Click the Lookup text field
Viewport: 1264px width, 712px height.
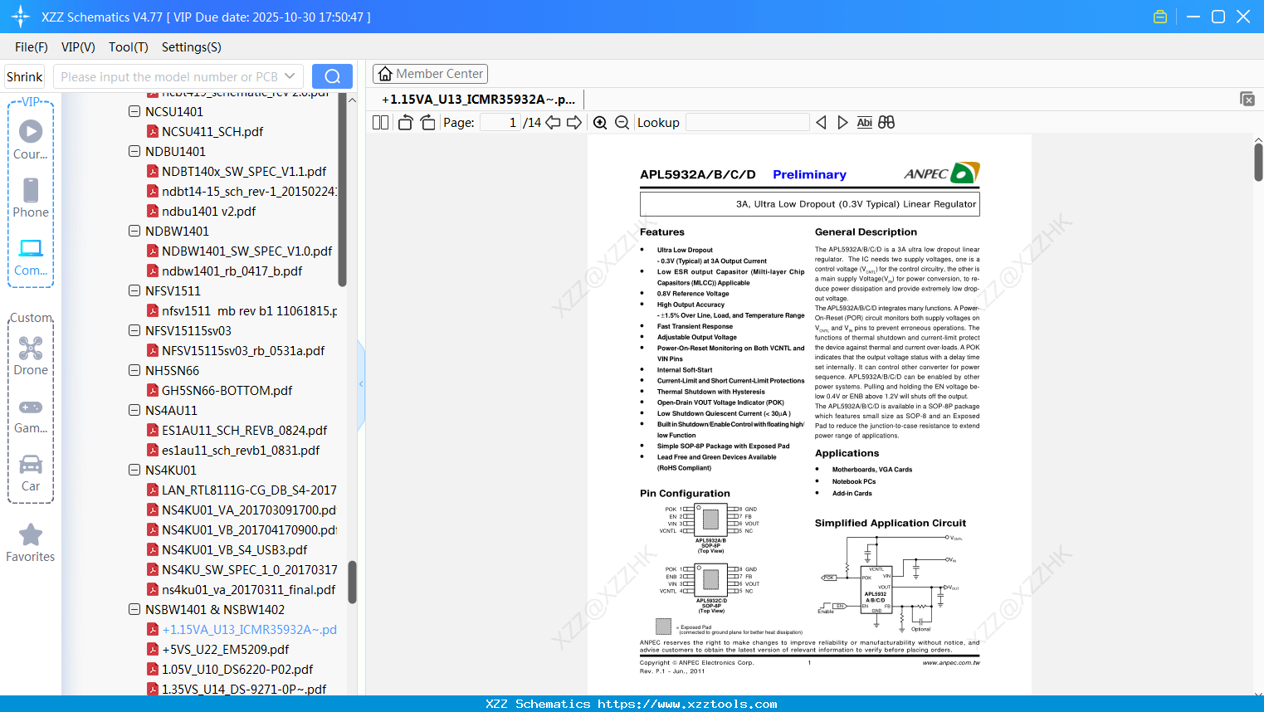pos(748,123)
